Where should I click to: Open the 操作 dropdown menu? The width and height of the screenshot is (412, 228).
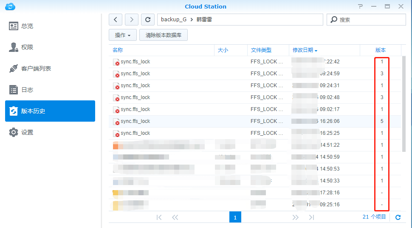123,35
